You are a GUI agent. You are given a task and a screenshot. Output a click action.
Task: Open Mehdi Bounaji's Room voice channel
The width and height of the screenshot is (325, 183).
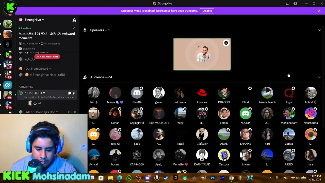(47, 112)
